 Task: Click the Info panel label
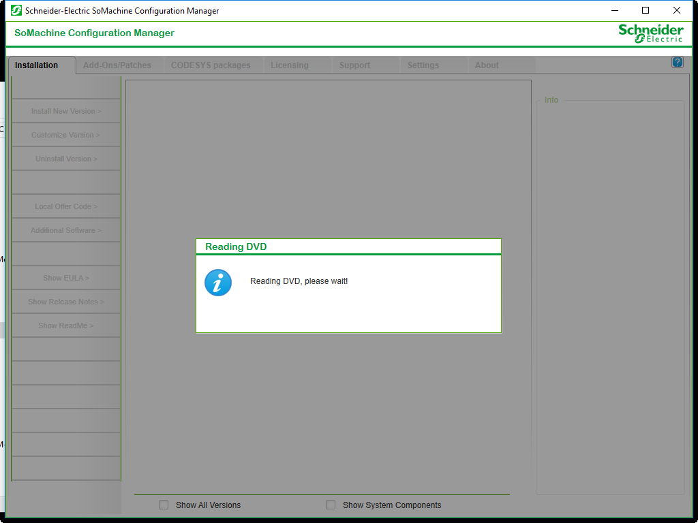tap(551, 100)
